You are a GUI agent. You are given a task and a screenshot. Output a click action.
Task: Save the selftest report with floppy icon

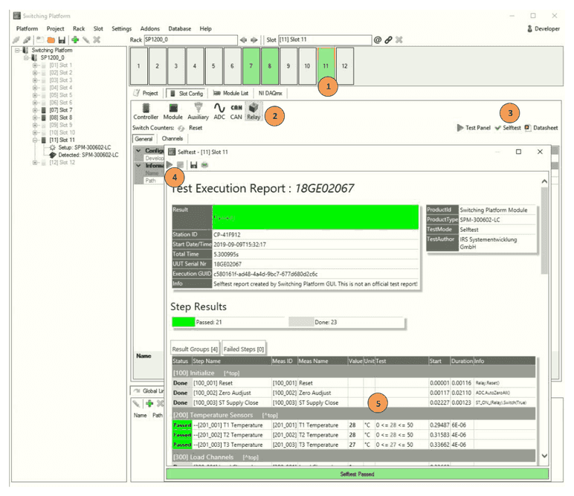(x=193, y=165)
